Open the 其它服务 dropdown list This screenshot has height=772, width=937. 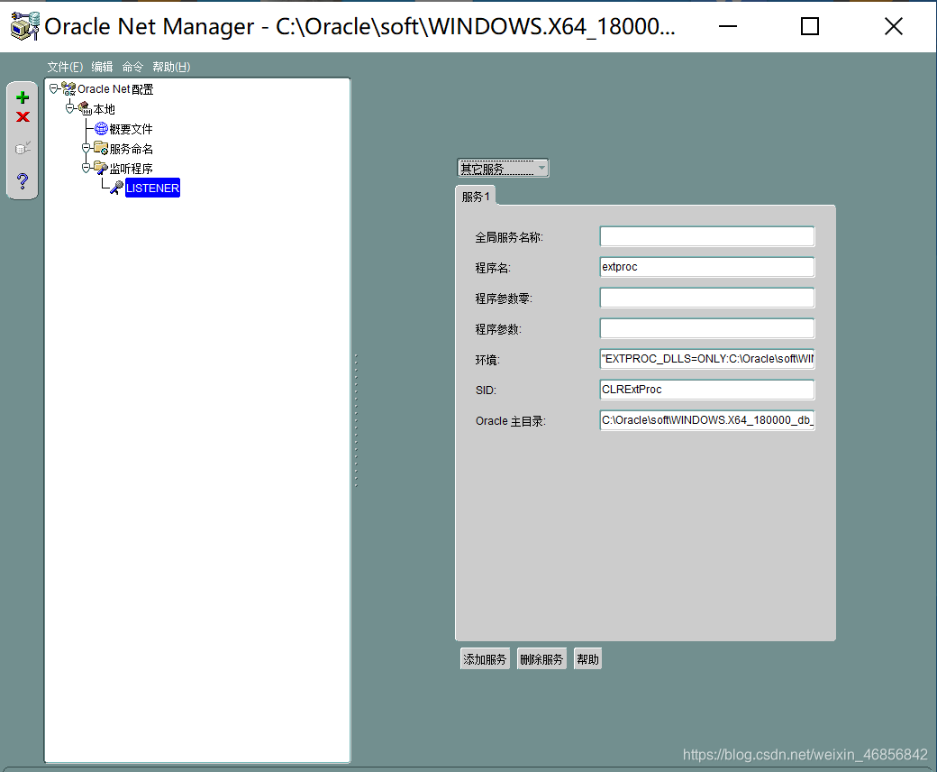click(503, 168)
